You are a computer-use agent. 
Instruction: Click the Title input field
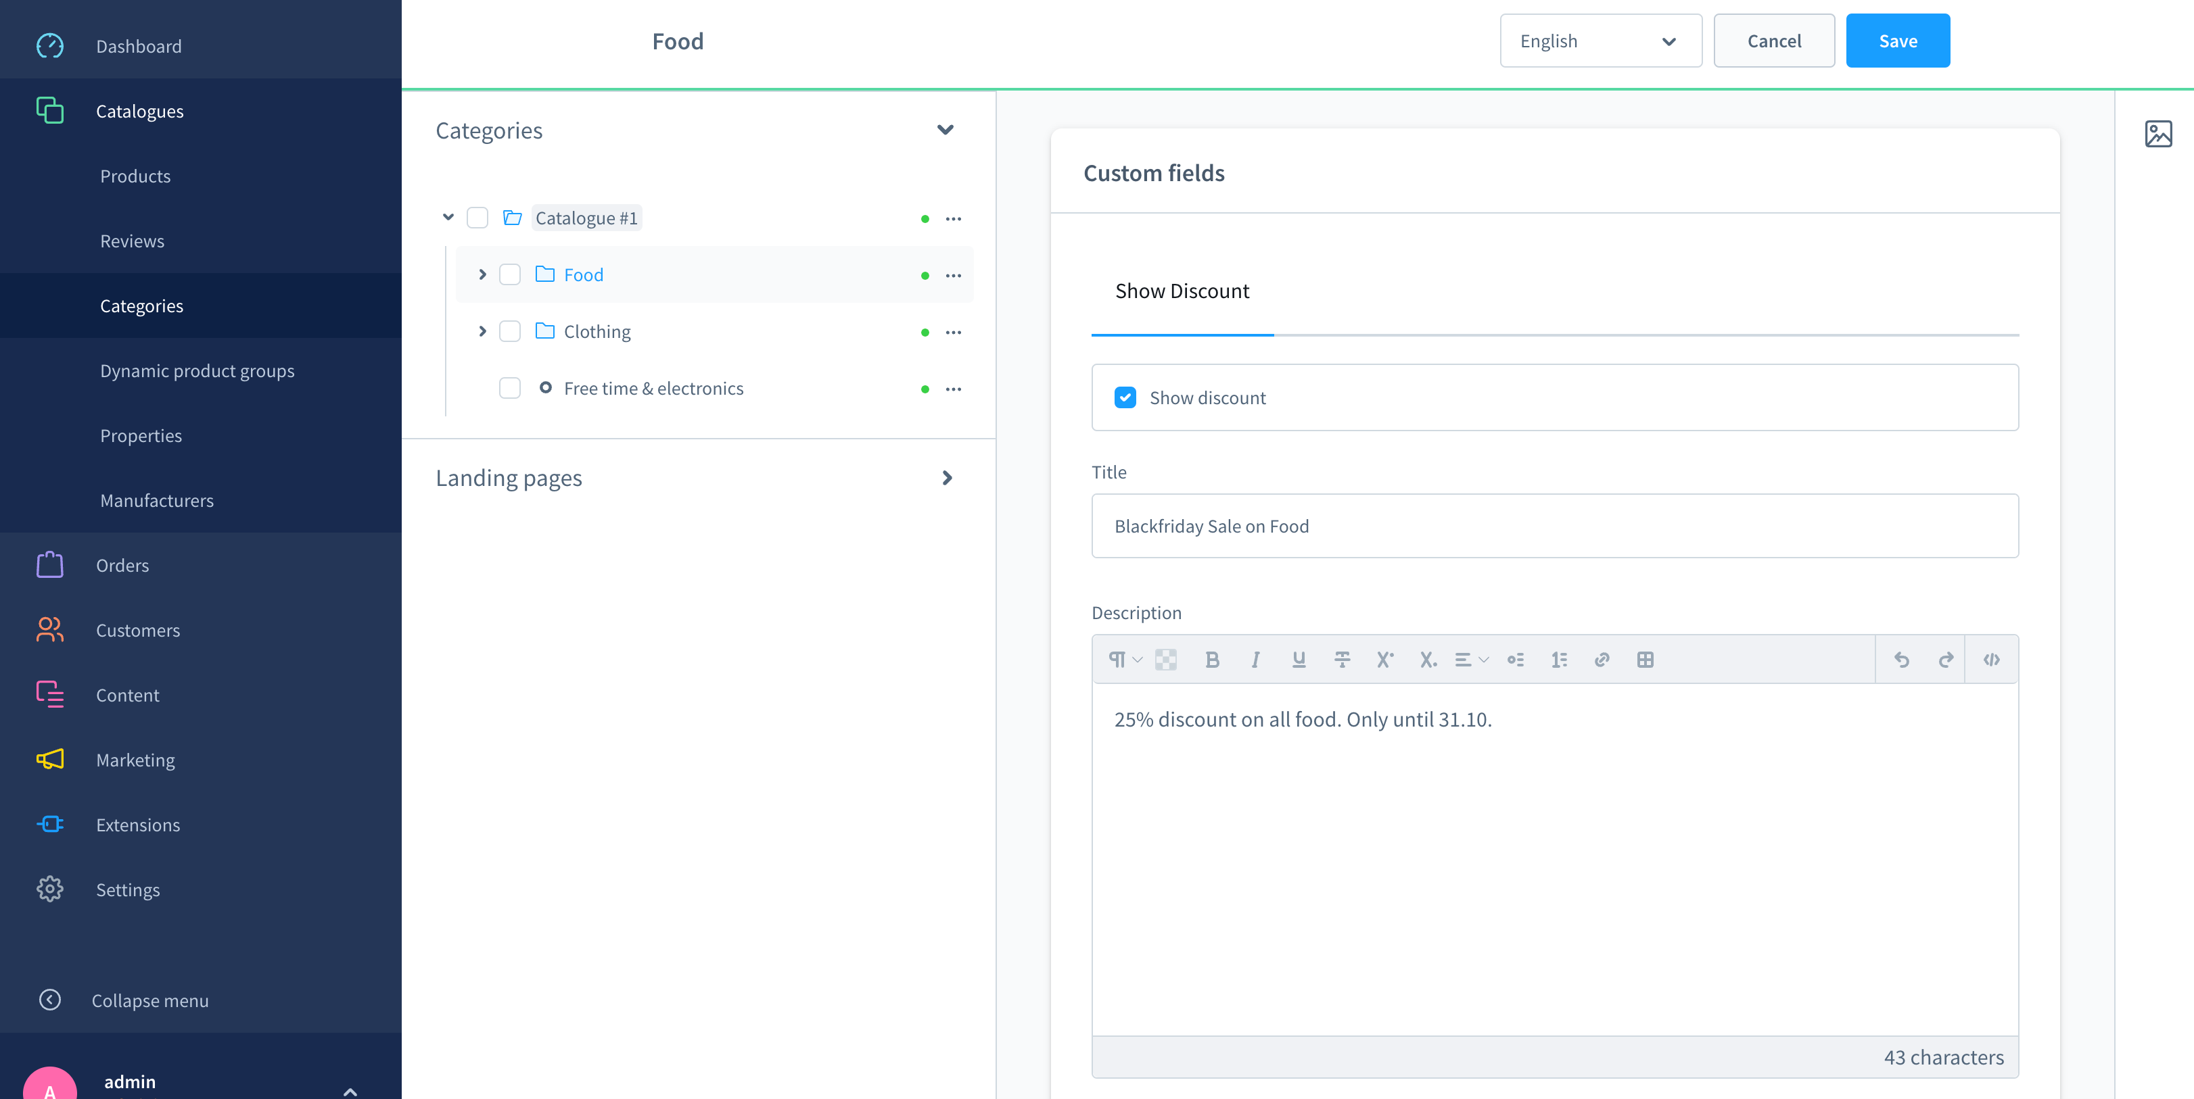click(1554, 526)
